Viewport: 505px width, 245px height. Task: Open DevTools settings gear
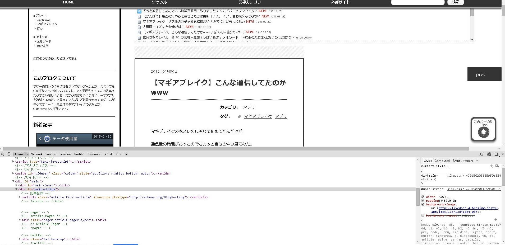[489, 154]
